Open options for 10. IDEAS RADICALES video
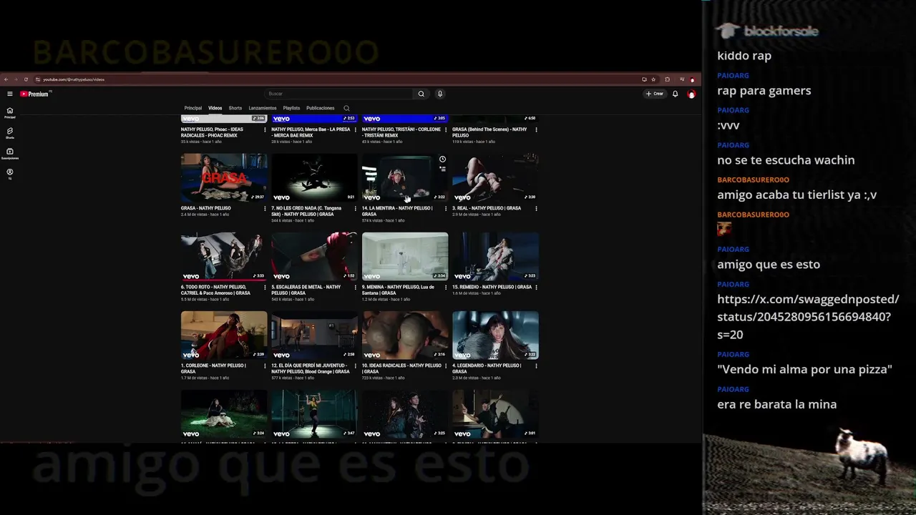The image size is (916, 515). click(x=446, y=367)
